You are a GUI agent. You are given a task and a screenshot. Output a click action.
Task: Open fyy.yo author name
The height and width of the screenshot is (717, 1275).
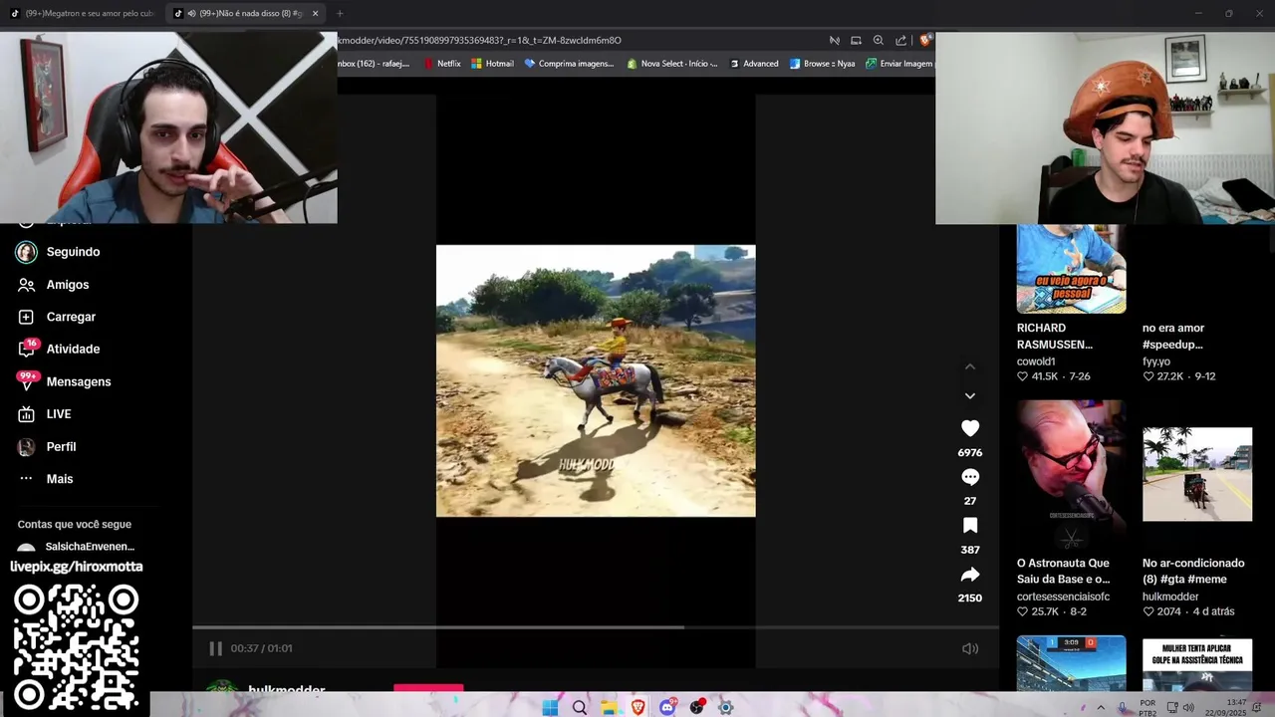pos(1156,361)
